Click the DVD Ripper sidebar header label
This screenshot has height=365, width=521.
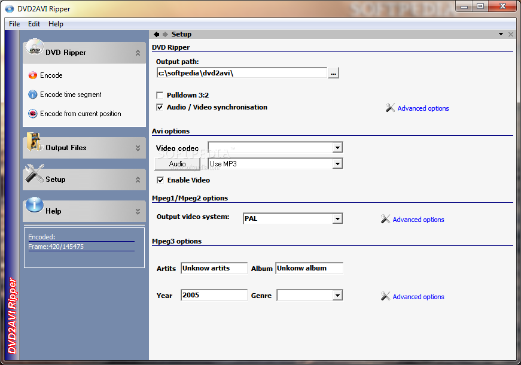click(66, 53)
